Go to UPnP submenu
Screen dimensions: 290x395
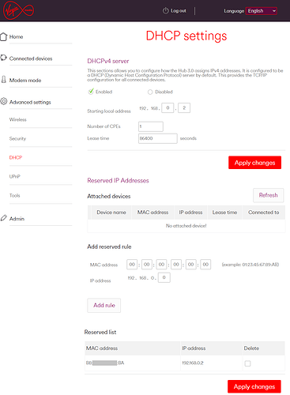tap(15, 176)
